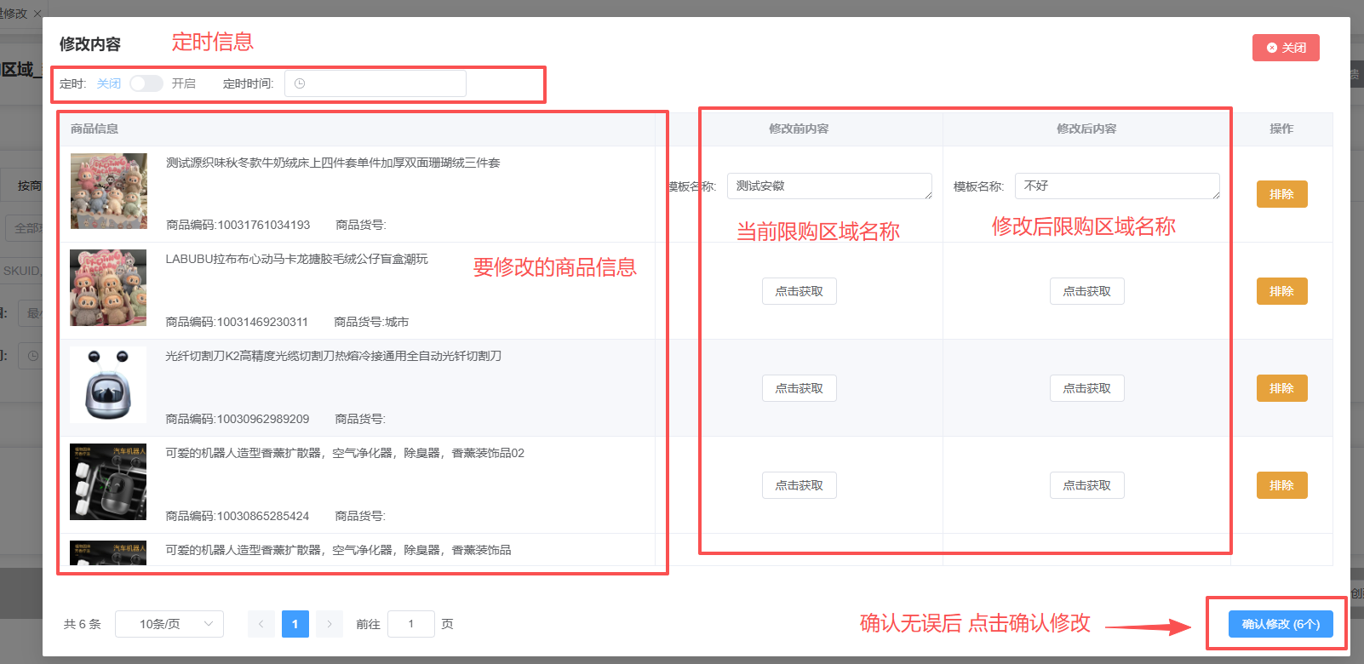Image resolution: width=1364 pixels, height=664 pixels.
Task: Click the next page arrow
Action: pyautogui.click(x=330, y=624)
